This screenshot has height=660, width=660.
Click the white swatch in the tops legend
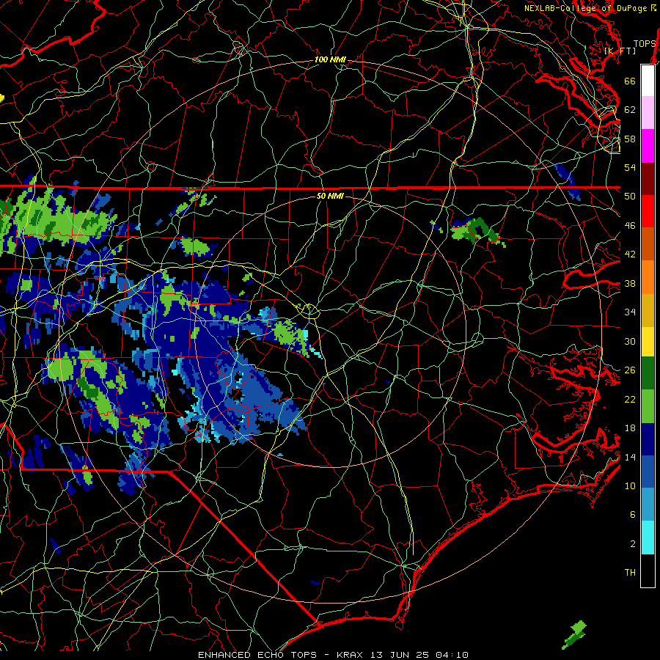648,81
